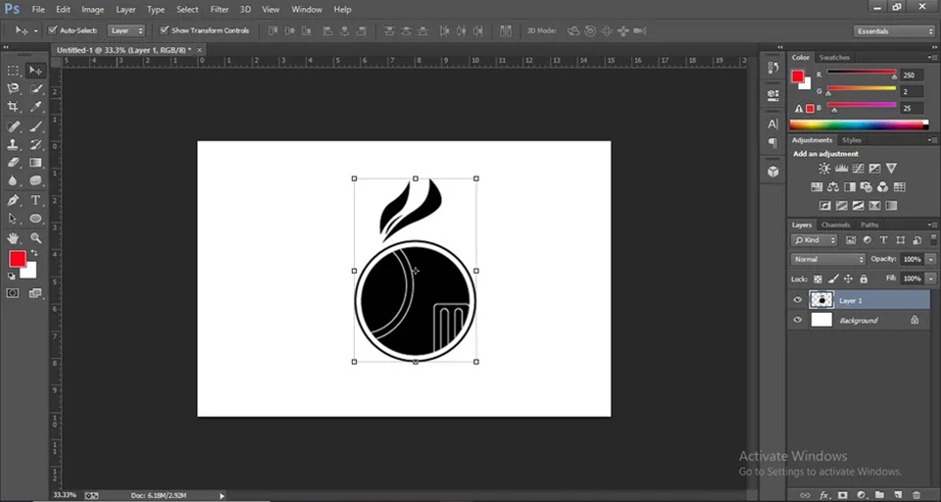Image resolution: width=941 pixels, height=502 pixels.
Task: Disable Show Transform Controls checkbox
Action: coord(164,30)
